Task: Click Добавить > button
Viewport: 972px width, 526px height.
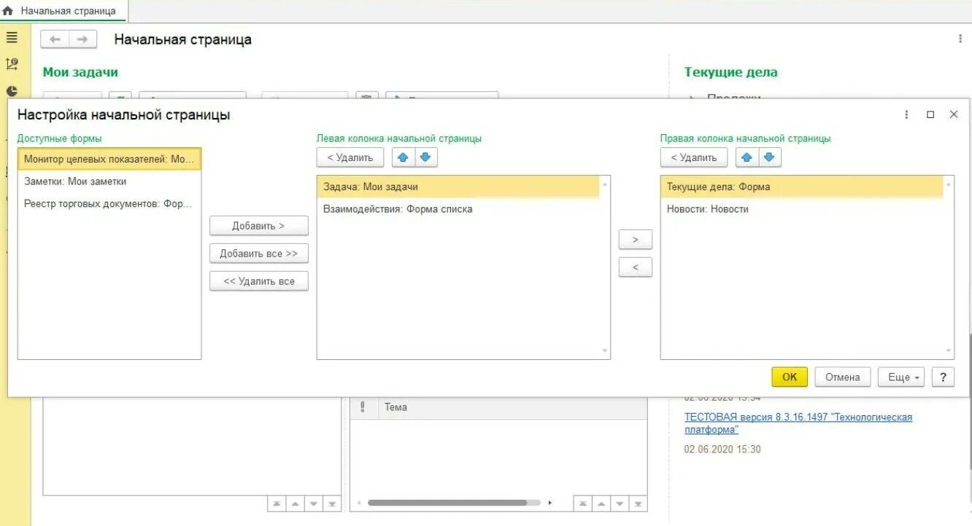Action: [x=258, y=226]
